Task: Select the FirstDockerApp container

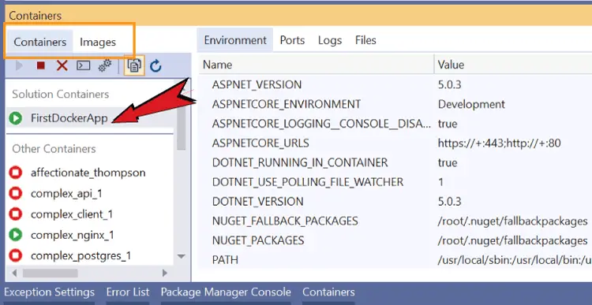Action: pyautogui.click(x=69, y=118)
